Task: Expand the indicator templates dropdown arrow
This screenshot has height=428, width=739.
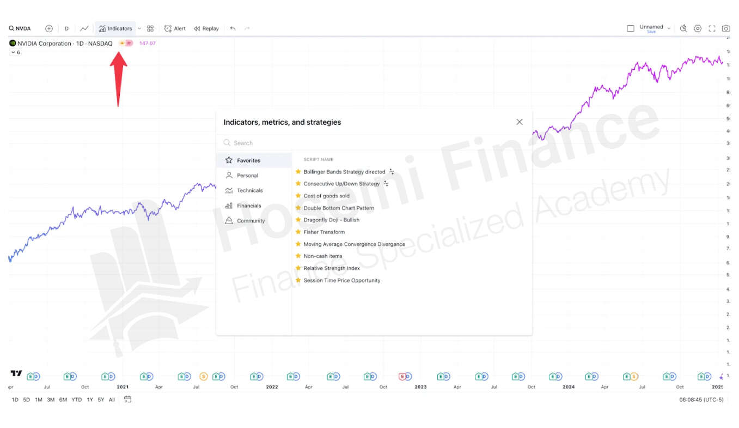Action: [x=139, y=28]
